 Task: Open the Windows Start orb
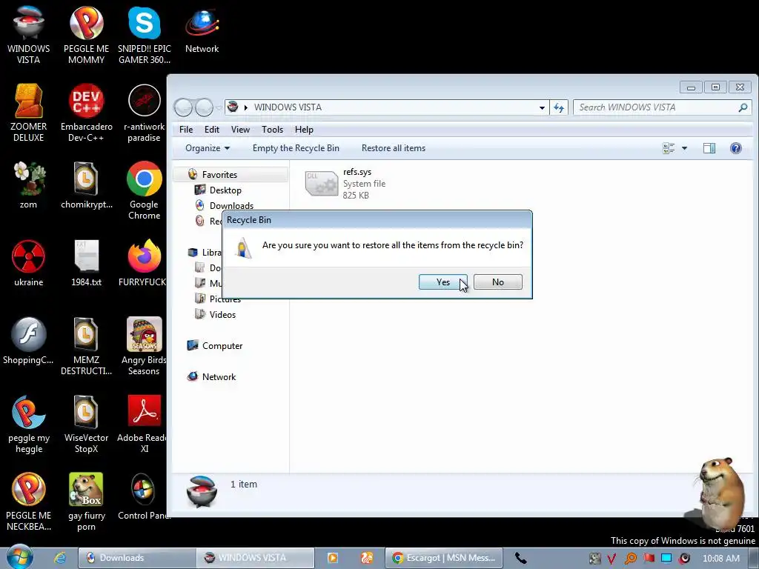[19, 557]
